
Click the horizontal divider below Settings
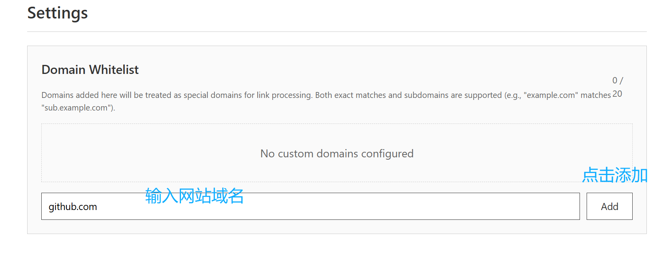[x=337, y=31]
